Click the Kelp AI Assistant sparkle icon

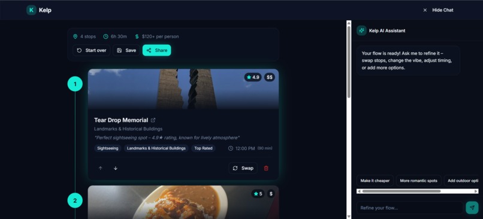click(x=361, y=31)
